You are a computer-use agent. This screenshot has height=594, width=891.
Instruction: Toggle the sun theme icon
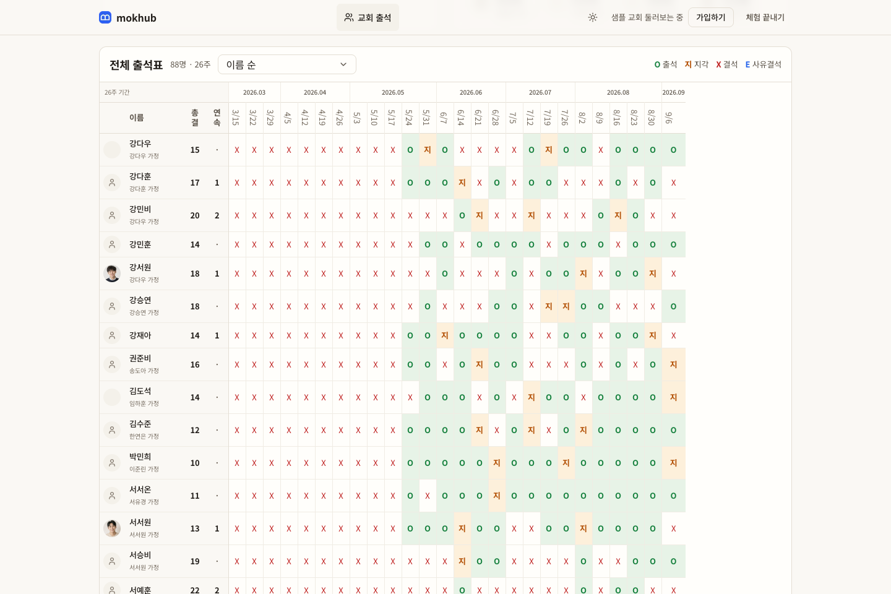(593, 17)
